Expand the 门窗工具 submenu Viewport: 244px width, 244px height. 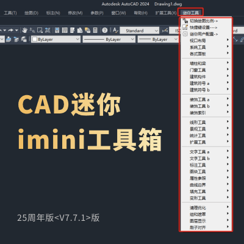(206, 70)
